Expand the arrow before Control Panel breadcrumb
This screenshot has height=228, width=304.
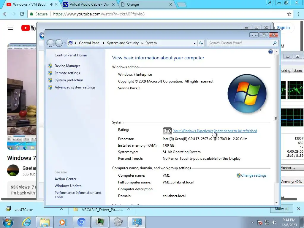click(x=76, y=43)
